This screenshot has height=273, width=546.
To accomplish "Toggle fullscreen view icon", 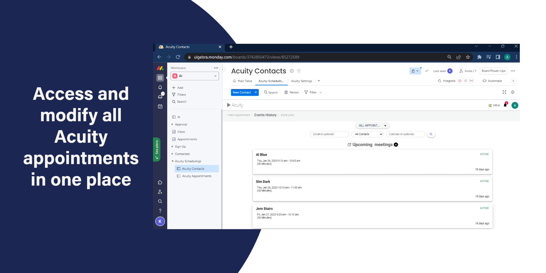I will [504, 92].
